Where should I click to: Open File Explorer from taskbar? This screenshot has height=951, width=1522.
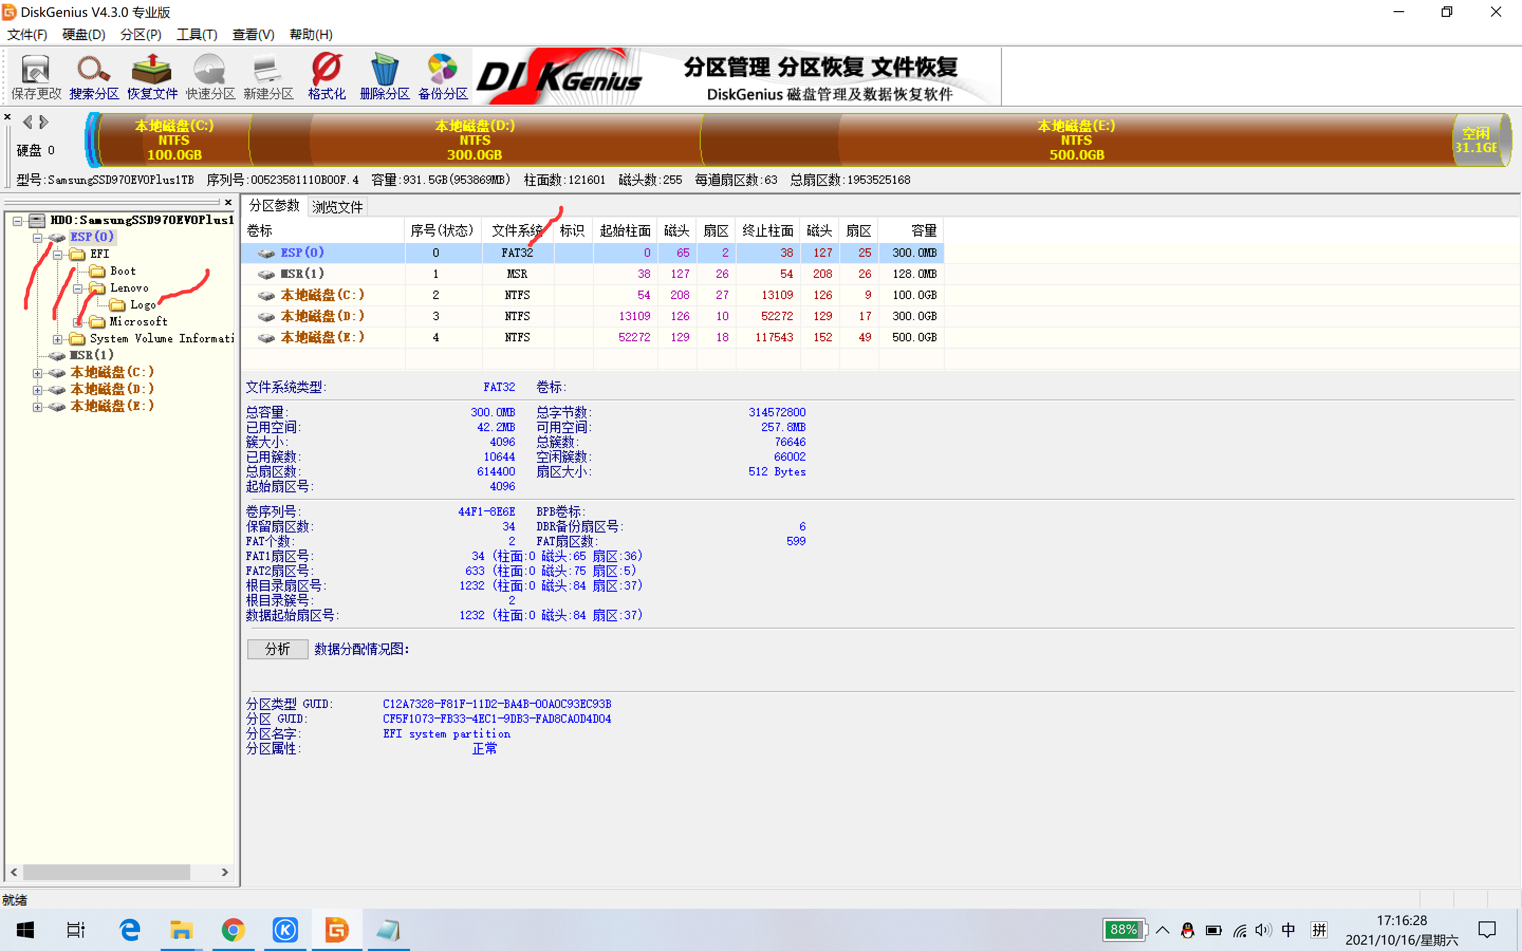coord(181,930)
